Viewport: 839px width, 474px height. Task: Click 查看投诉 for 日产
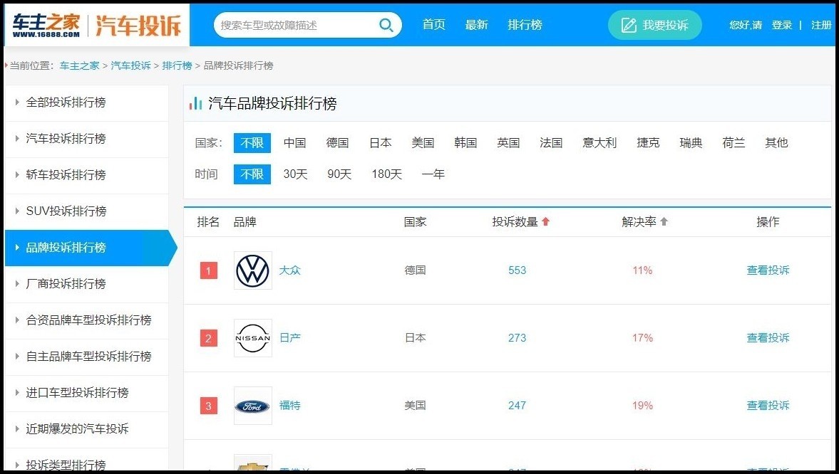[x=768, y=338]
